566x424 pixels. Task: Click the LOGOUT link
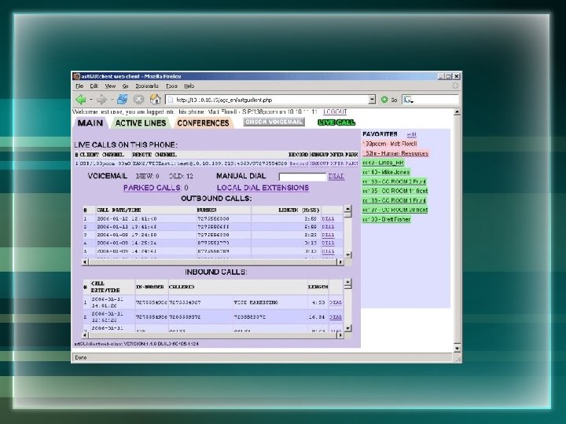(335, 113)
